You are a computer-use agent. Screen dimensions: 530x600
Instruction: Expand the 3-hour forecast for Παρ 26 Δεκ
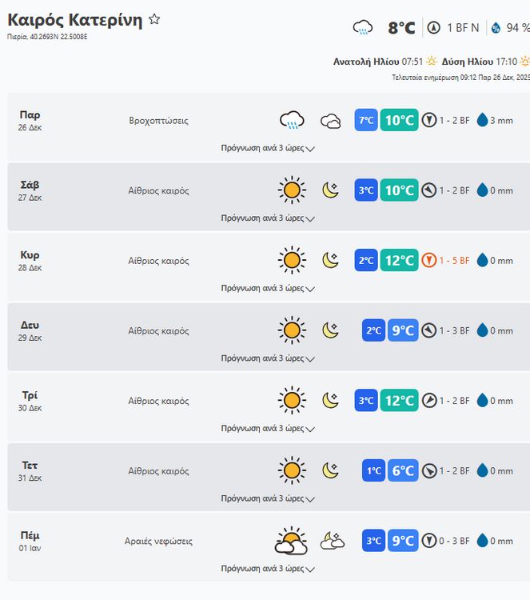click(268, 148)
